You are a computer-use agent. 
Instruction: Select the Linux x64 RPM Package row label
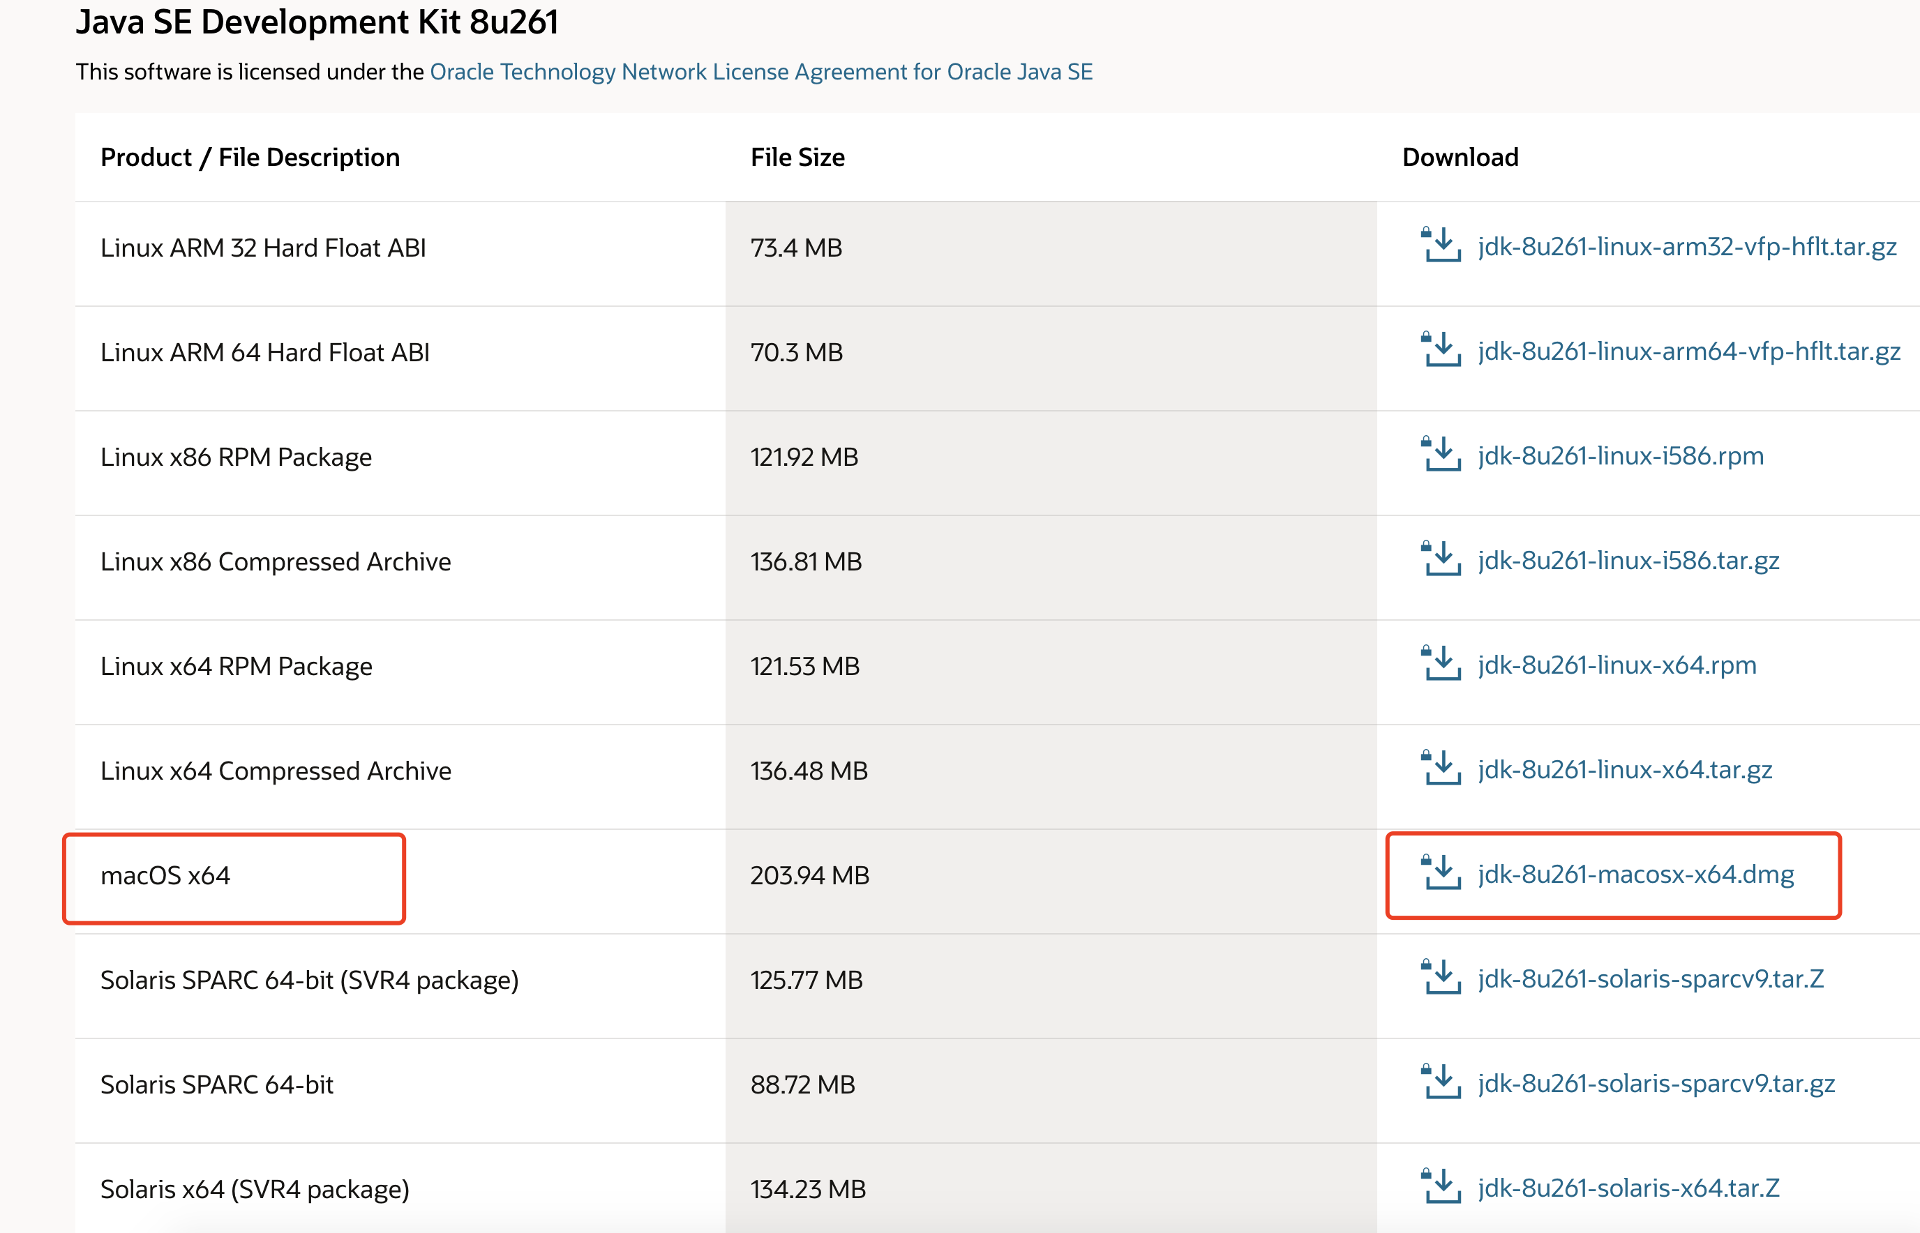[237, 666]
